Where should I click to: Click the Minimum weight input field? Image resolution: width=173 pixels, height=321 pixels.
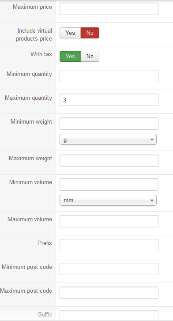pyautogui.click(x=109, y=124)
